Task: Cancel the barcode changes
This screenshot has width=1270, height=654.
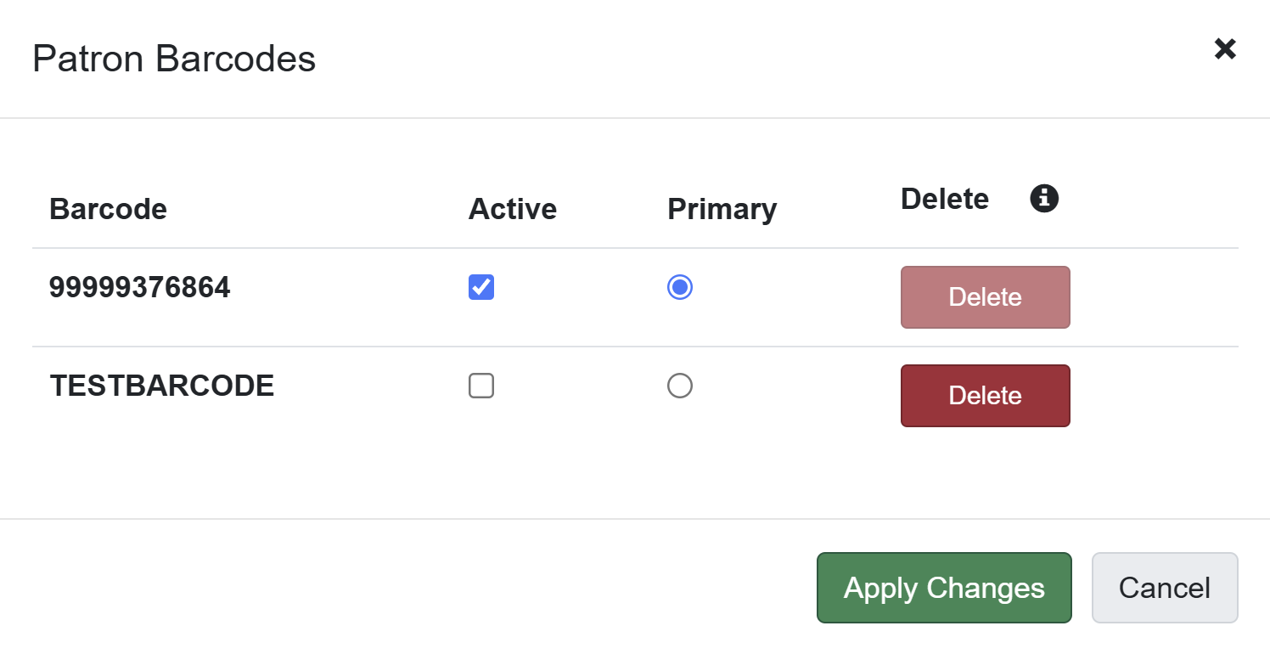Action: coord(1164,588)
